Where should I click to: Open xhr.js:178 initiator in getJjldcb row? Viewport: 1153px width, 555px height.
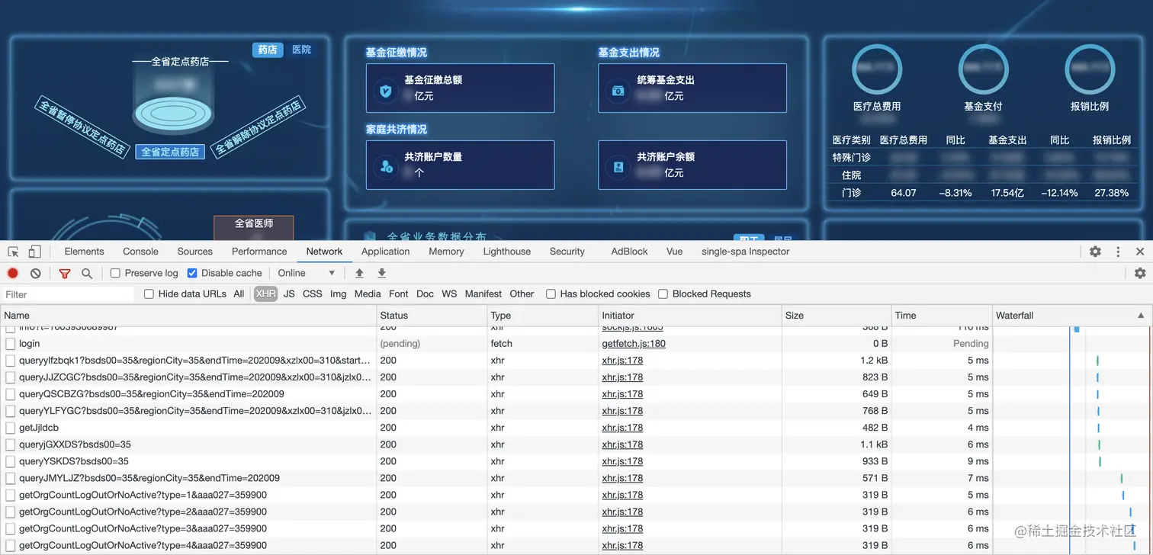click(622, 428)
